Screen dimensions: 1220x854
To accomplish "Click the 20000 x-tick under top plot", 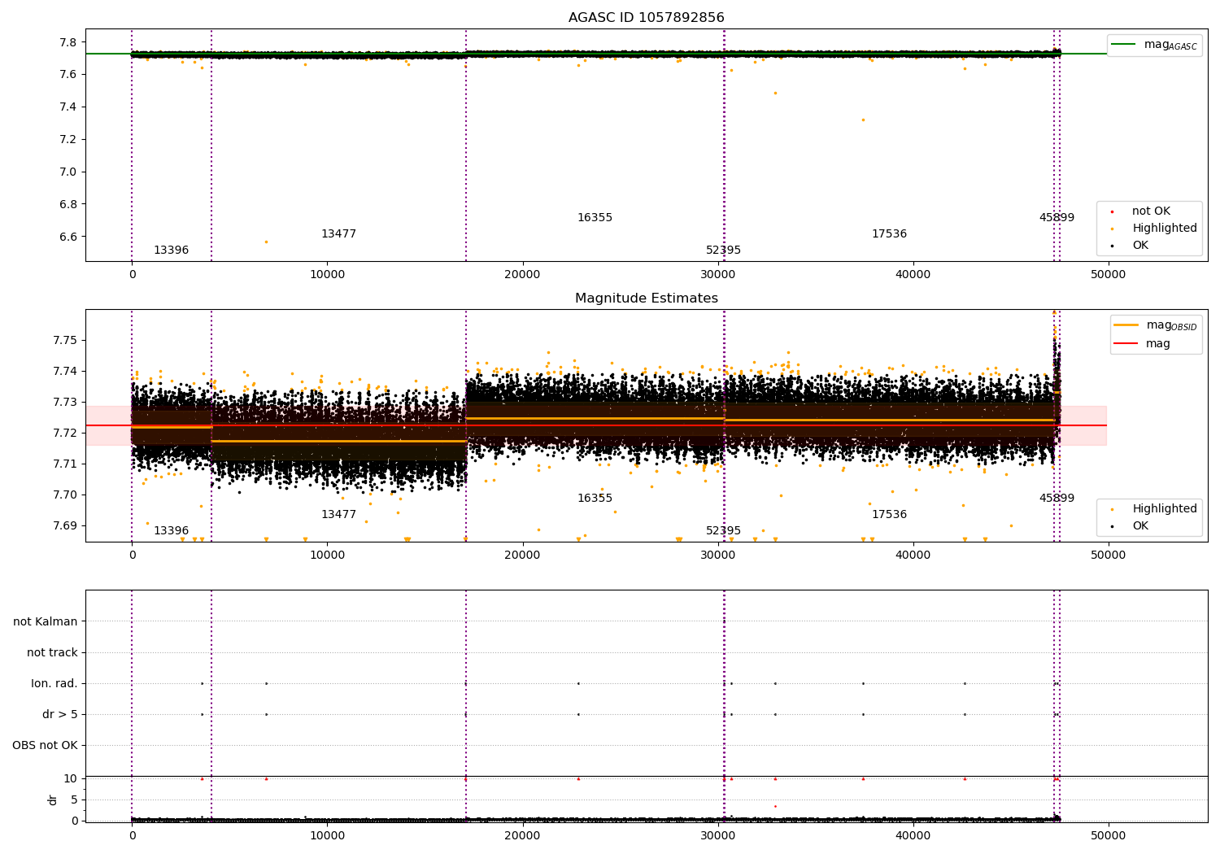I will (522, 275).
